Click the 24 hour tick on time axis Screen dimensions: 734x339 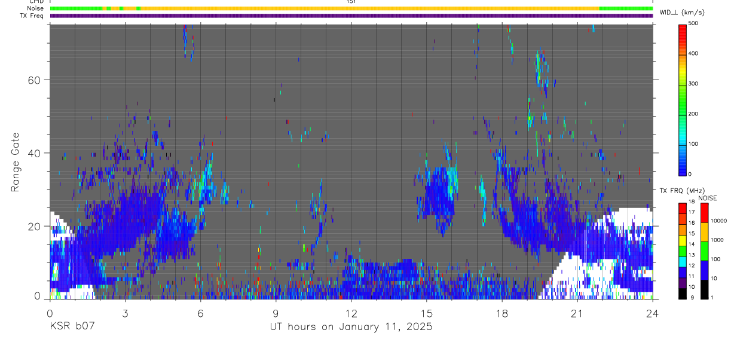[653, 313]
